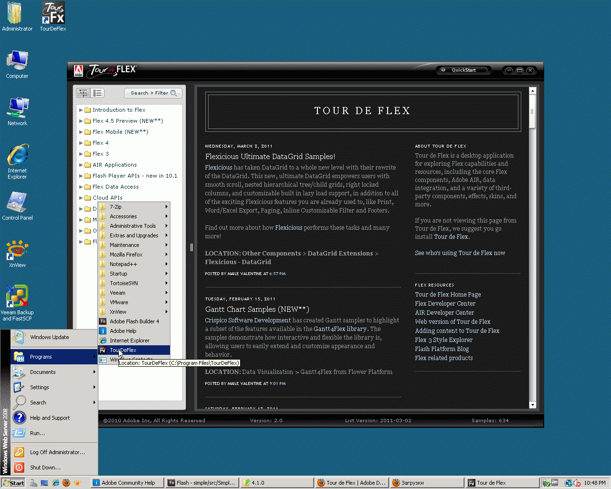
Task: Expand the Introduction to Flex folder
Action: 81,110
